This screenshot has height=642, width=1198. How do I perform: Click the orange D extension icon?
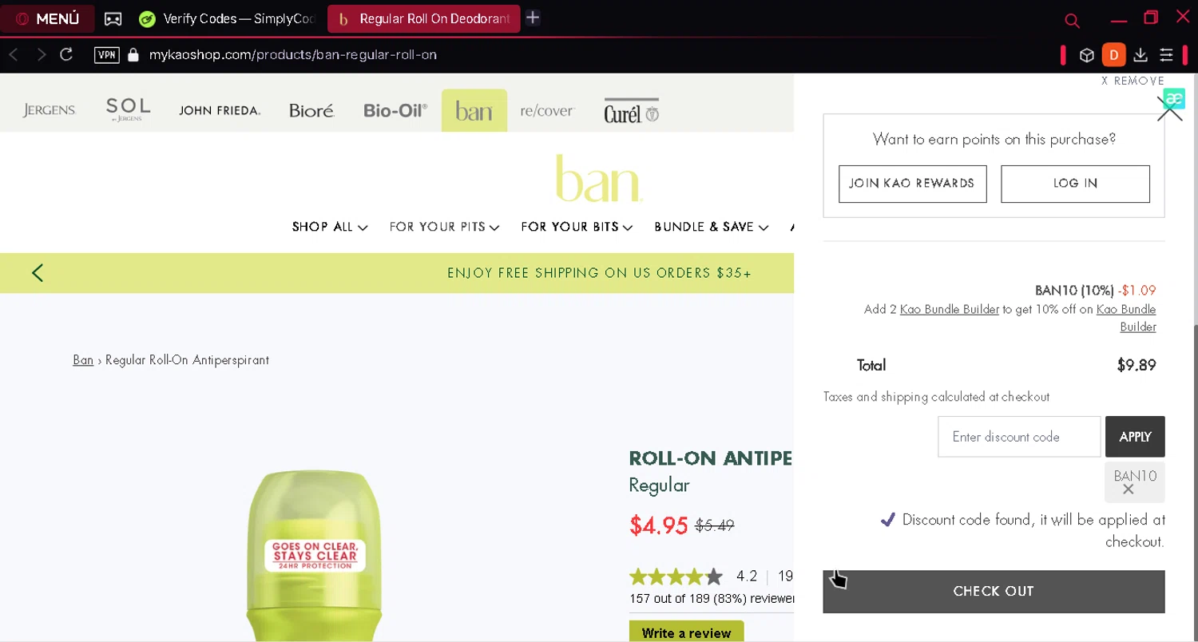click(1113, 55)
